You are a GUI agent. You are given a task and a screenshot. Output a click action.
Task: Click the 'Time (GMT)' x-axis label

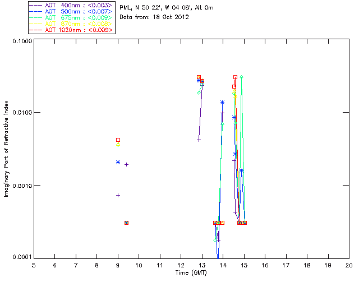(x=191, y=273)
